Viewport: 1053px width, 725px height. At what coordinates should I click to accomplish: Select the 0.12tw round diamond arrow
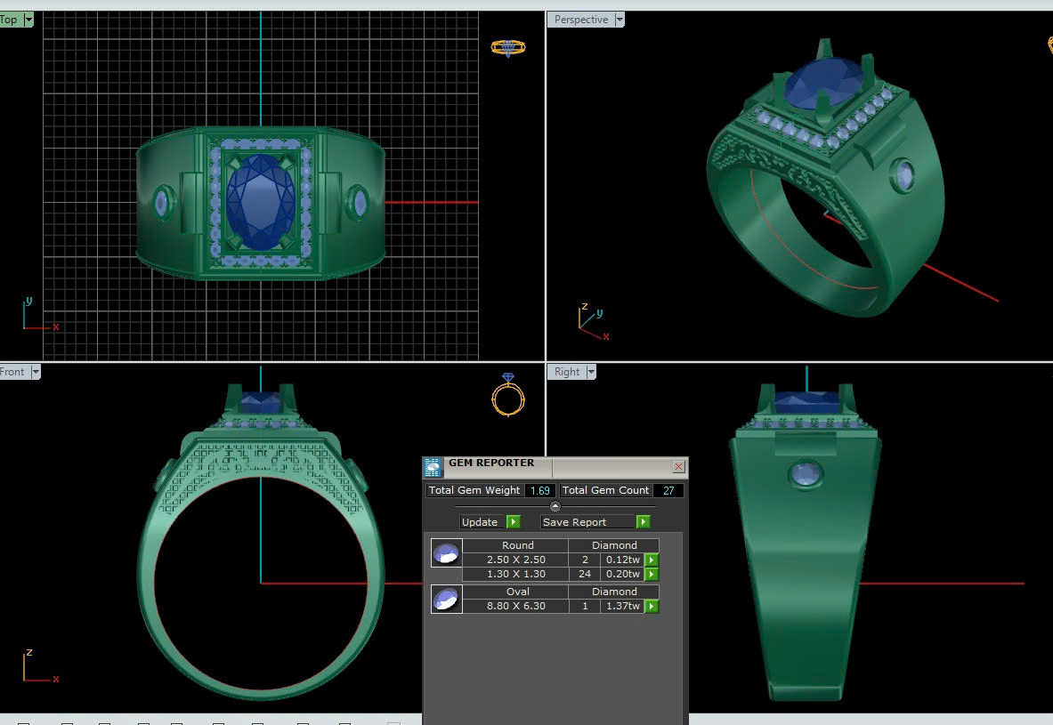652,560
